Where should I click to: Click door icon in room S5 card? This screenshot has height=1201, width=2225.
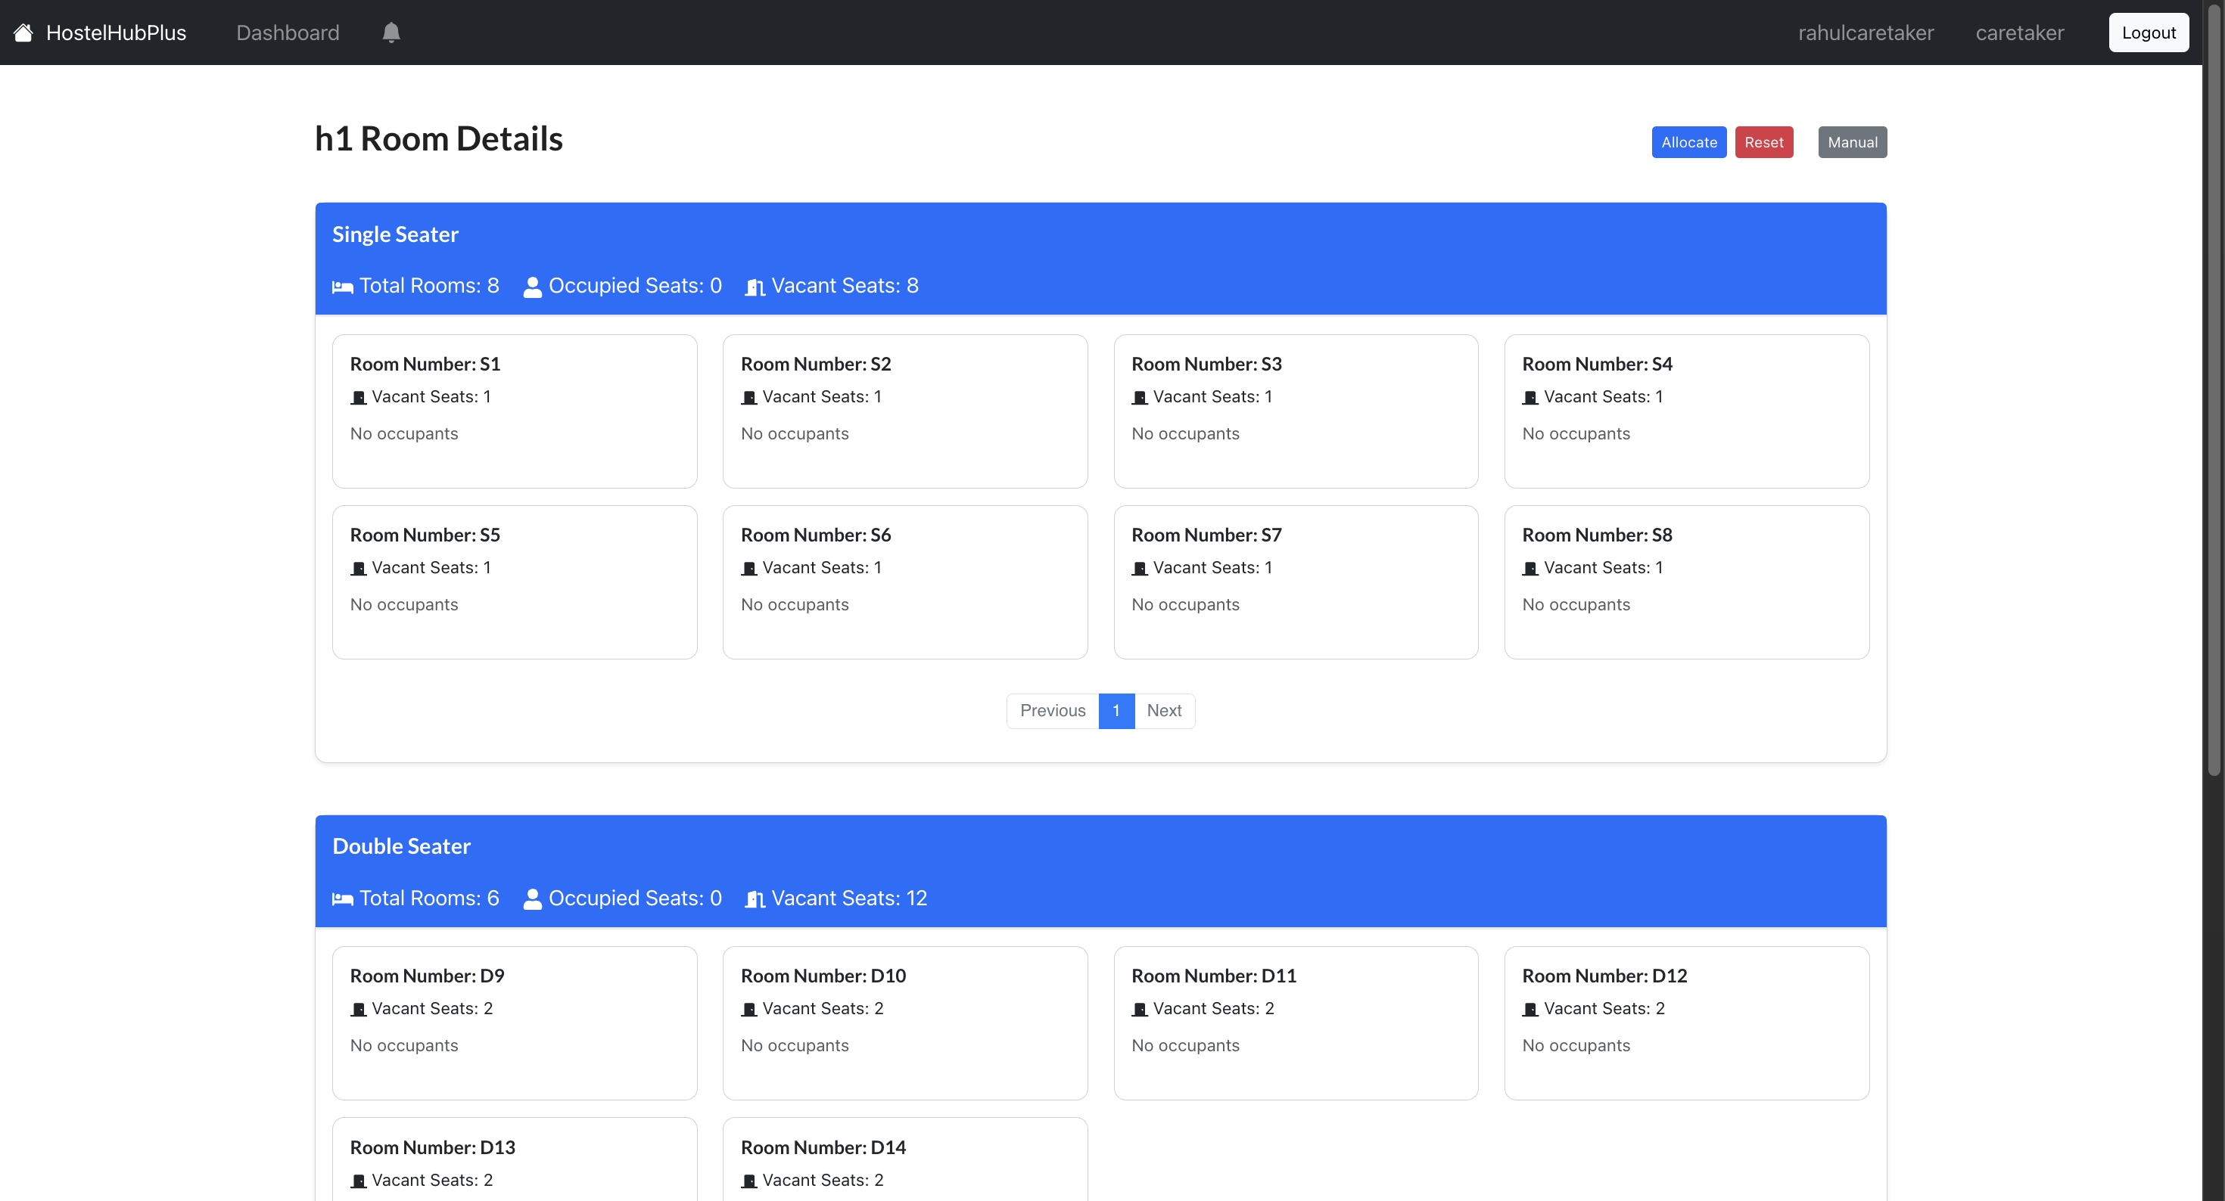tap(359, 568)
